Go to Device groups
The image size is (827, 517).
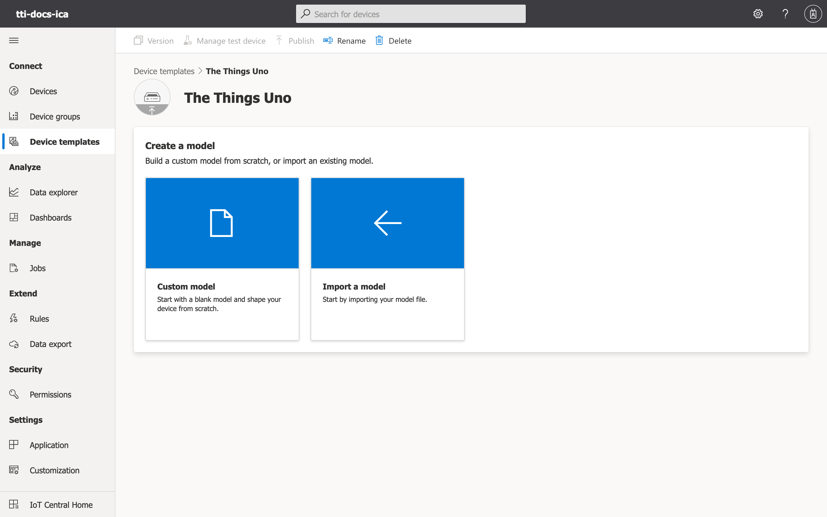55,117
